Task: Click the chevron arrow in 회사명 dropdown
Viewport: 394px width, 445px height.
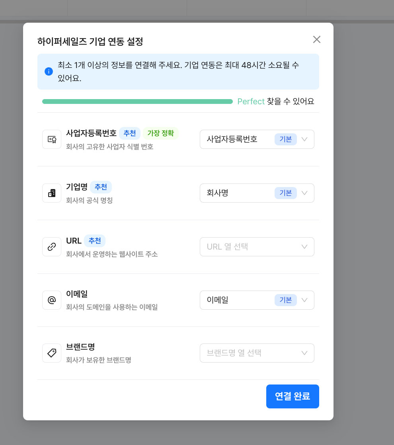Action: click(304, 193)
